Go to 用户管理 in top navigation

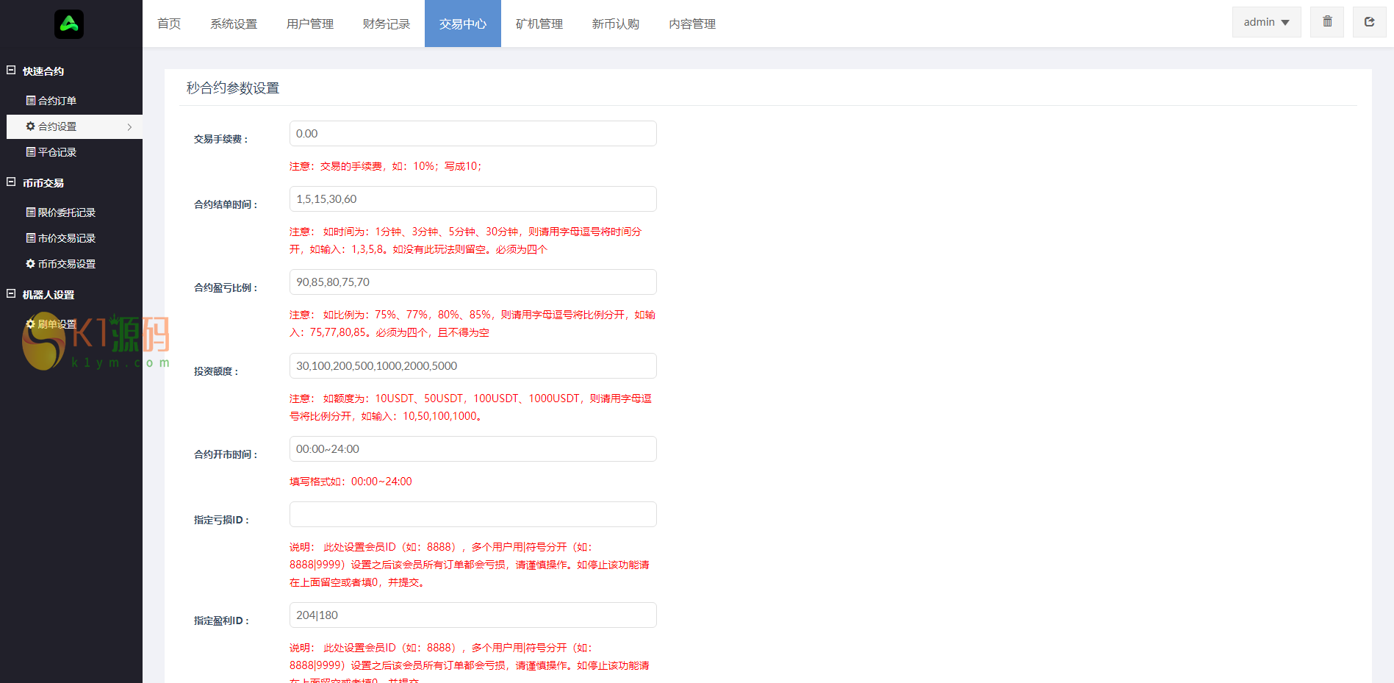click(x=309, y=24)
